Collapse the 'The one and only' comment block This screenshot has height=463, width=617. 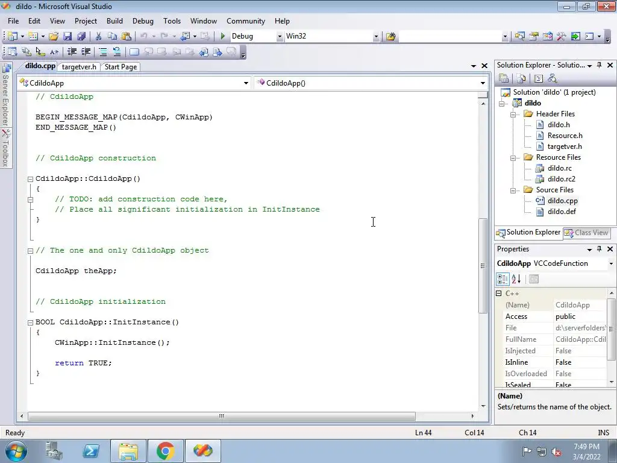tap(30, 251)
